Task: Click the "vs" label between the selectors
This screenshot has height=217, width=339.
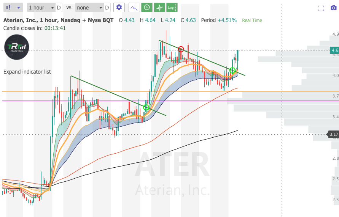Action: pos(69,8)
